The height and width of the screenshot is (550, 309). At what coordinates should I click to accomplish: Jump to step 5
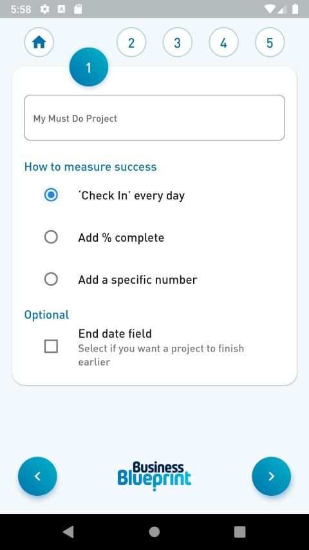[270, 43]
